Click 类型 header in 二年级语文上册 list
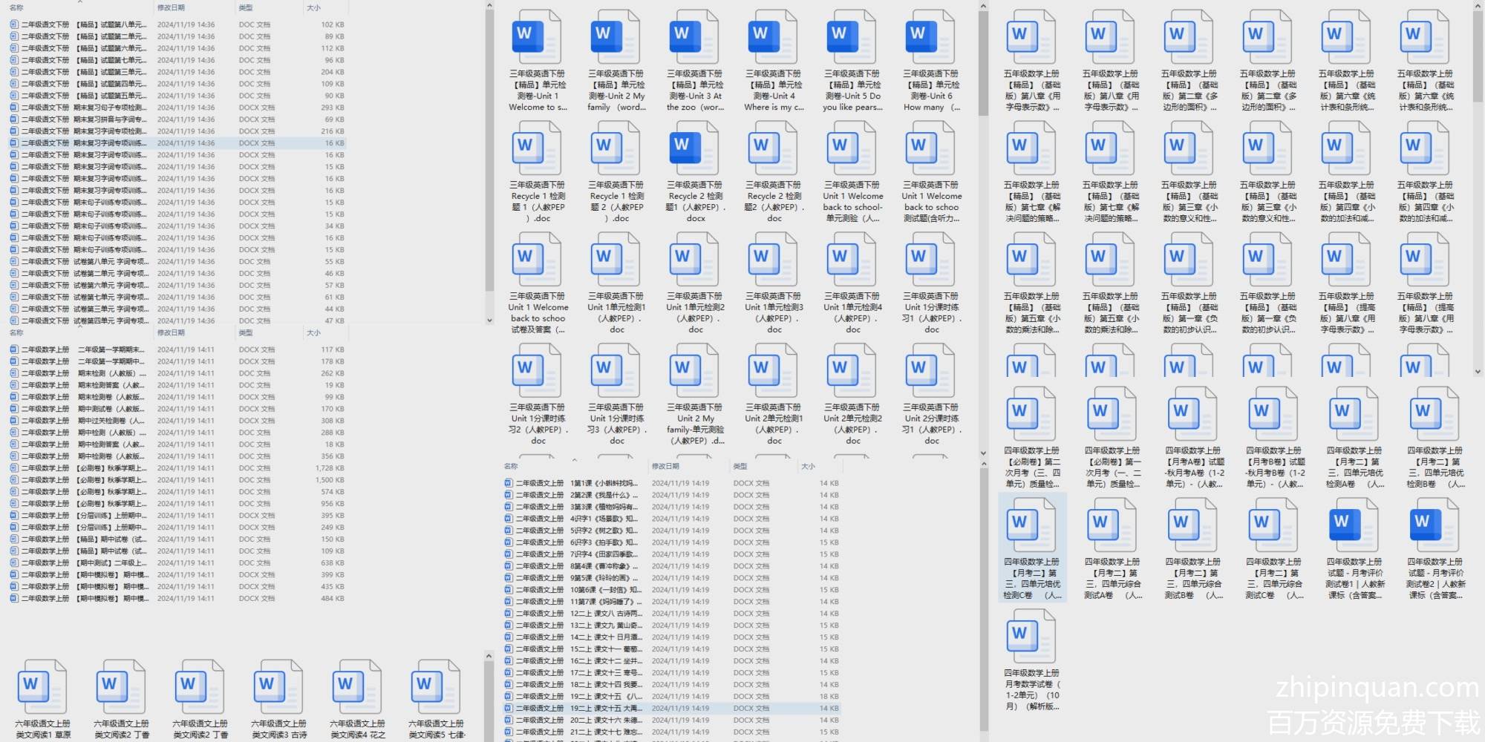 pos(740,466)
